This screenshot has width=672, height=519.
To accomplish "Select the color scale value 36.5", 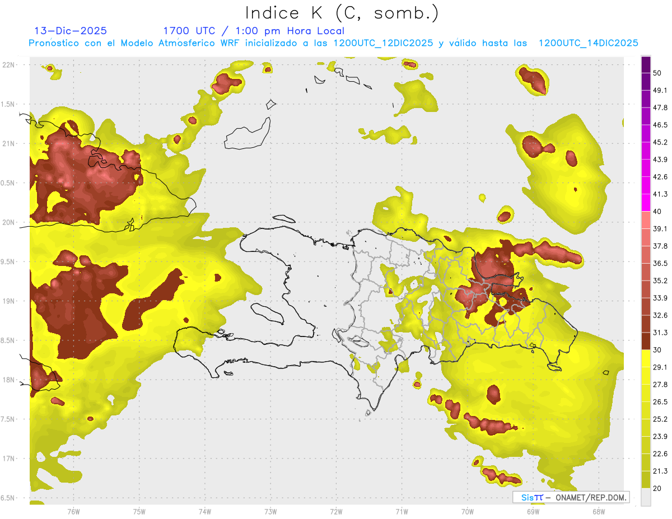I will [660, 263].
